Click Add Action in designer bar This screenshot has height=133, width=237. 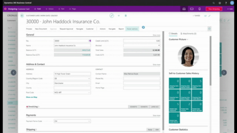pos(50,9)
